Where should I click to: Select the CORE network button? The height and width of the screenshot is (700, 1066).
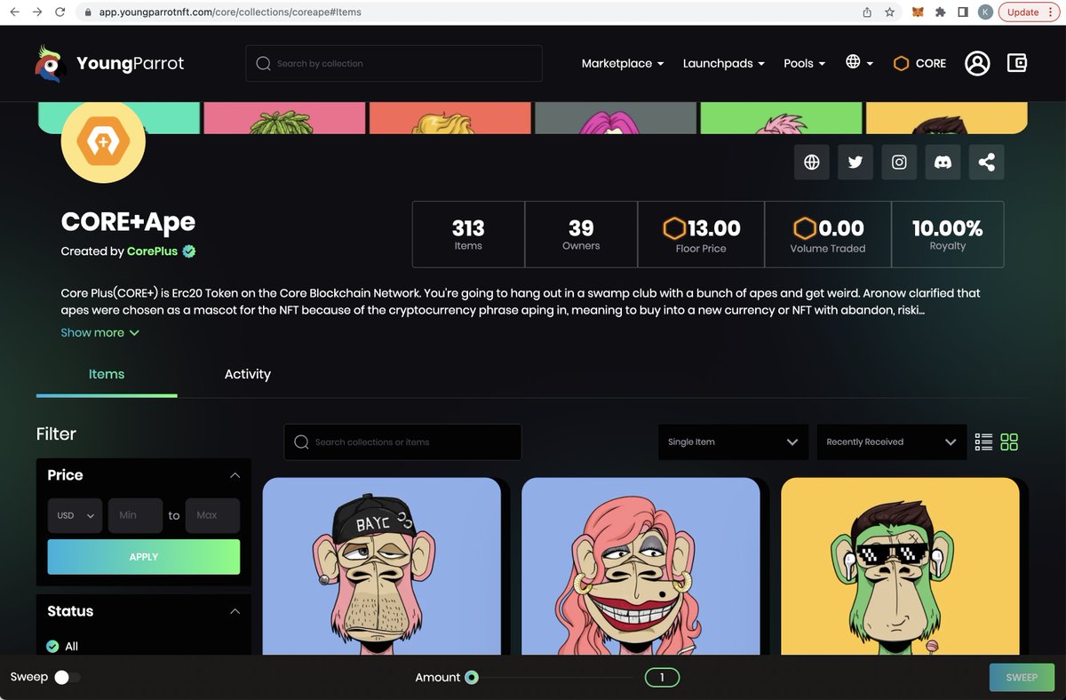point(919,63)
